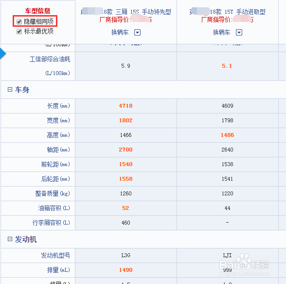286x284 pixels.
Task: Select the 2640 wheelbase value
Action: (227, 150)
